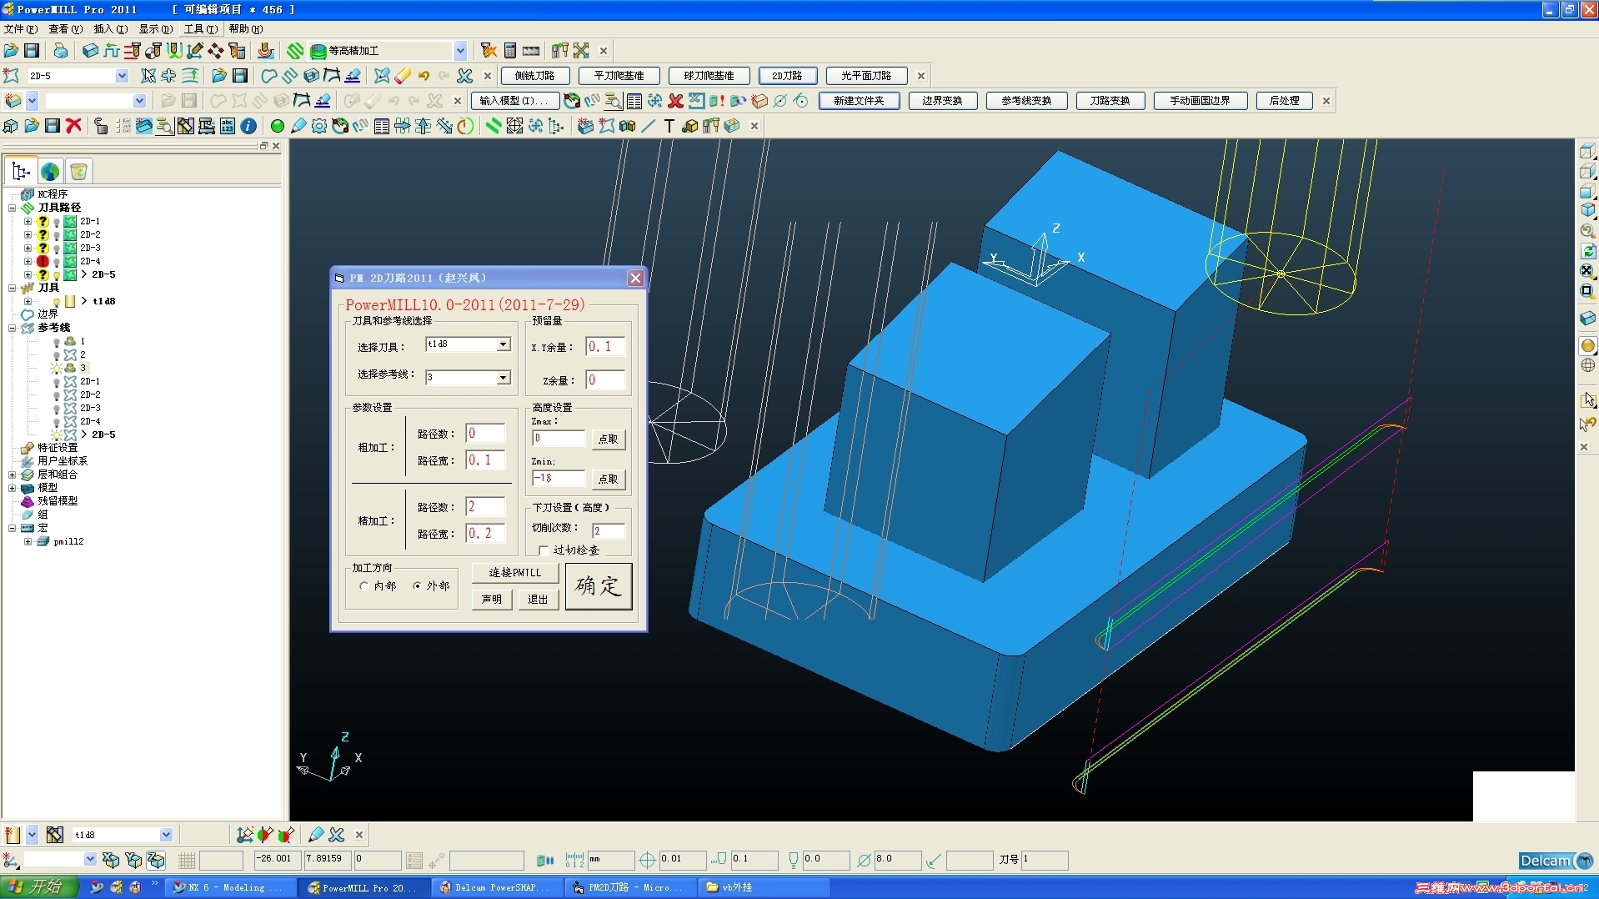This screenshot has height=899, width=1599.
Task: Toggle light bulb for toolpath 2D-1
Action: click(57, 222)
